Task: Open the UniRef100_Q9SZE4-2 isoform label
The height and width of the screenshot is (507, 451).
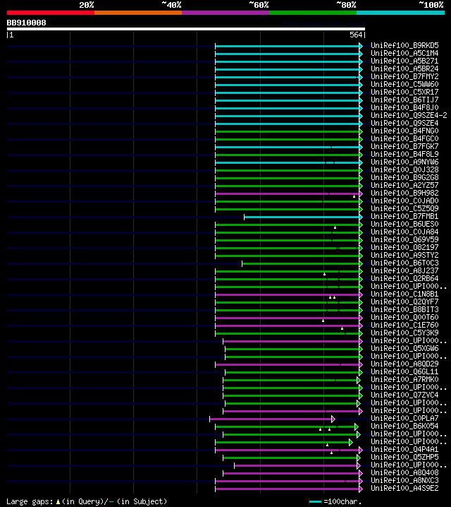Action: tap(409, 115)
